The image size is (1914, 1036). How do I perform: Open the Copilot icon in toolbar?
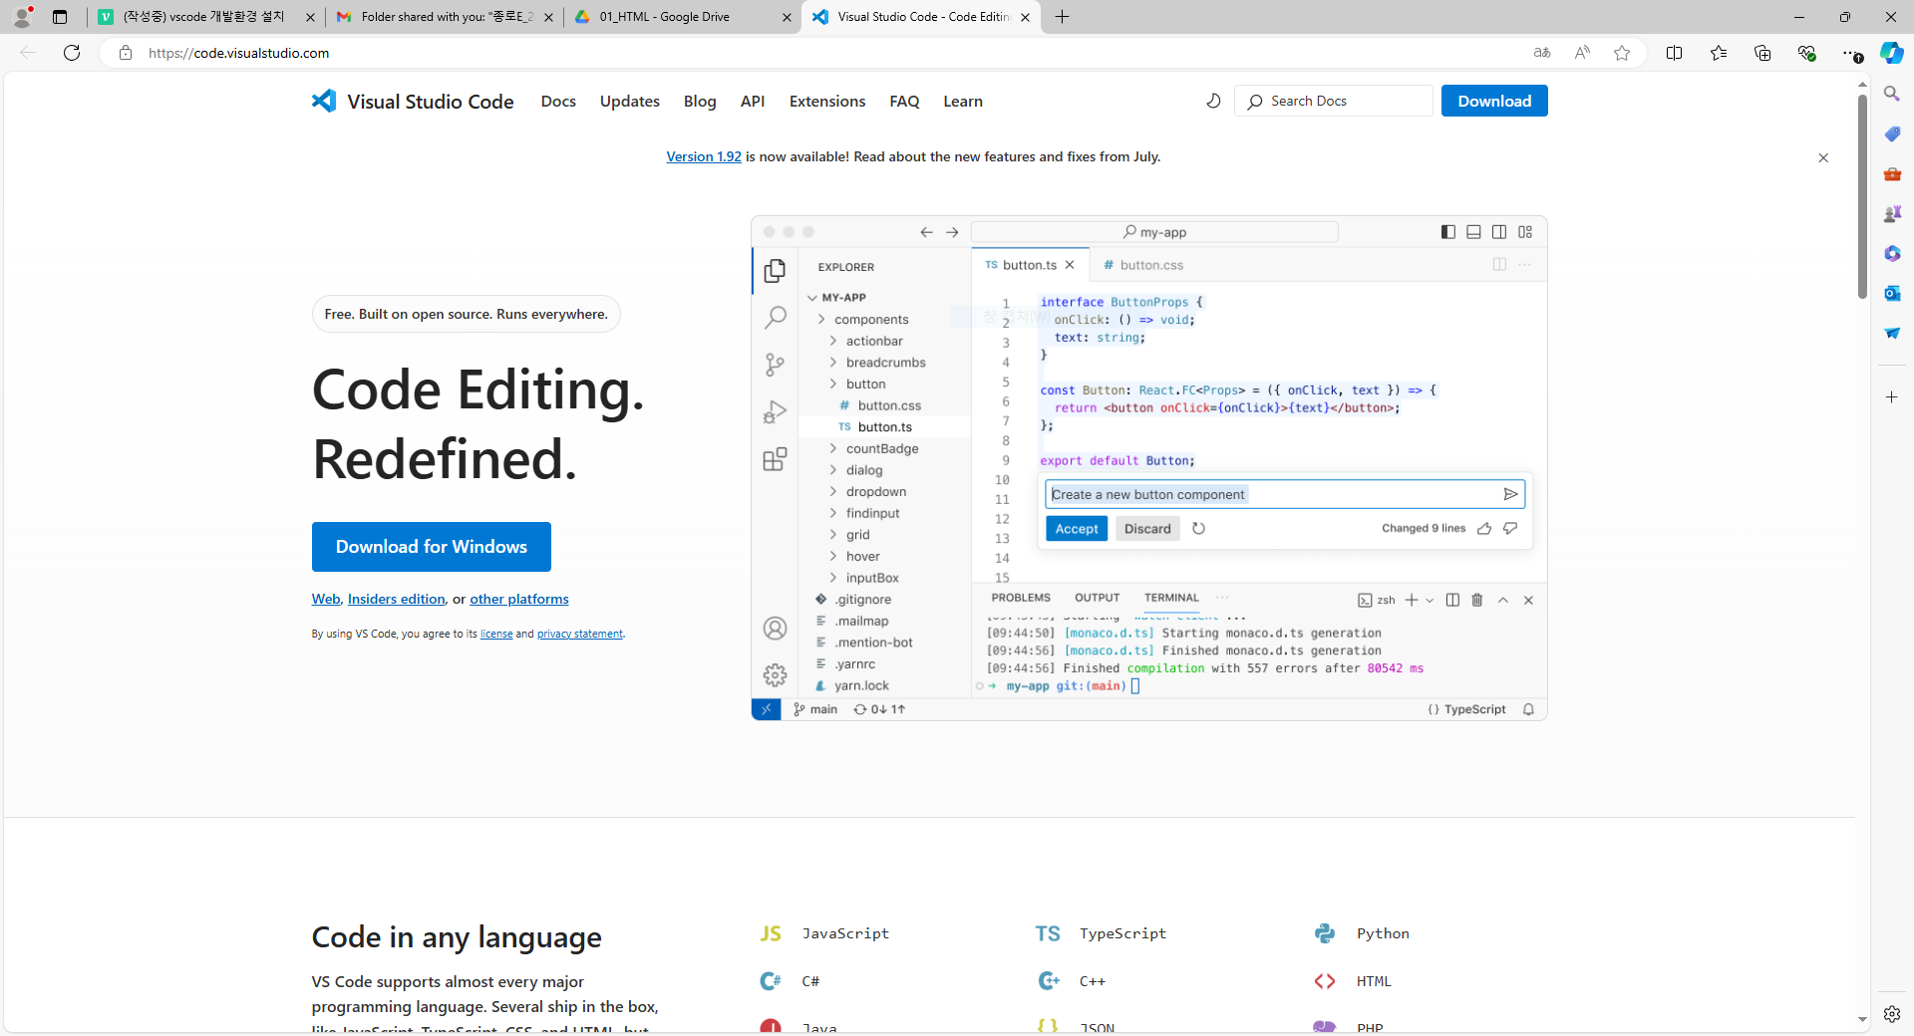pyautogui.click(x=1891, y=53)
